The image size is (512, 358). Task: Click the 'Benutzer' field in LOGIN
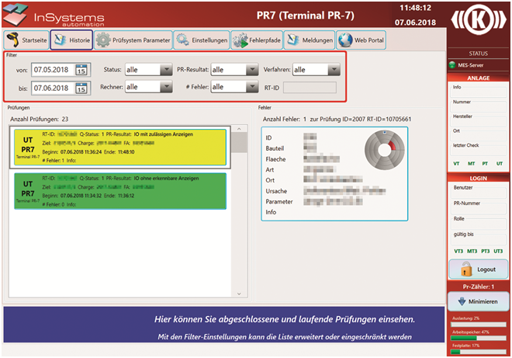pyautogui.click(x=479, y=192)
